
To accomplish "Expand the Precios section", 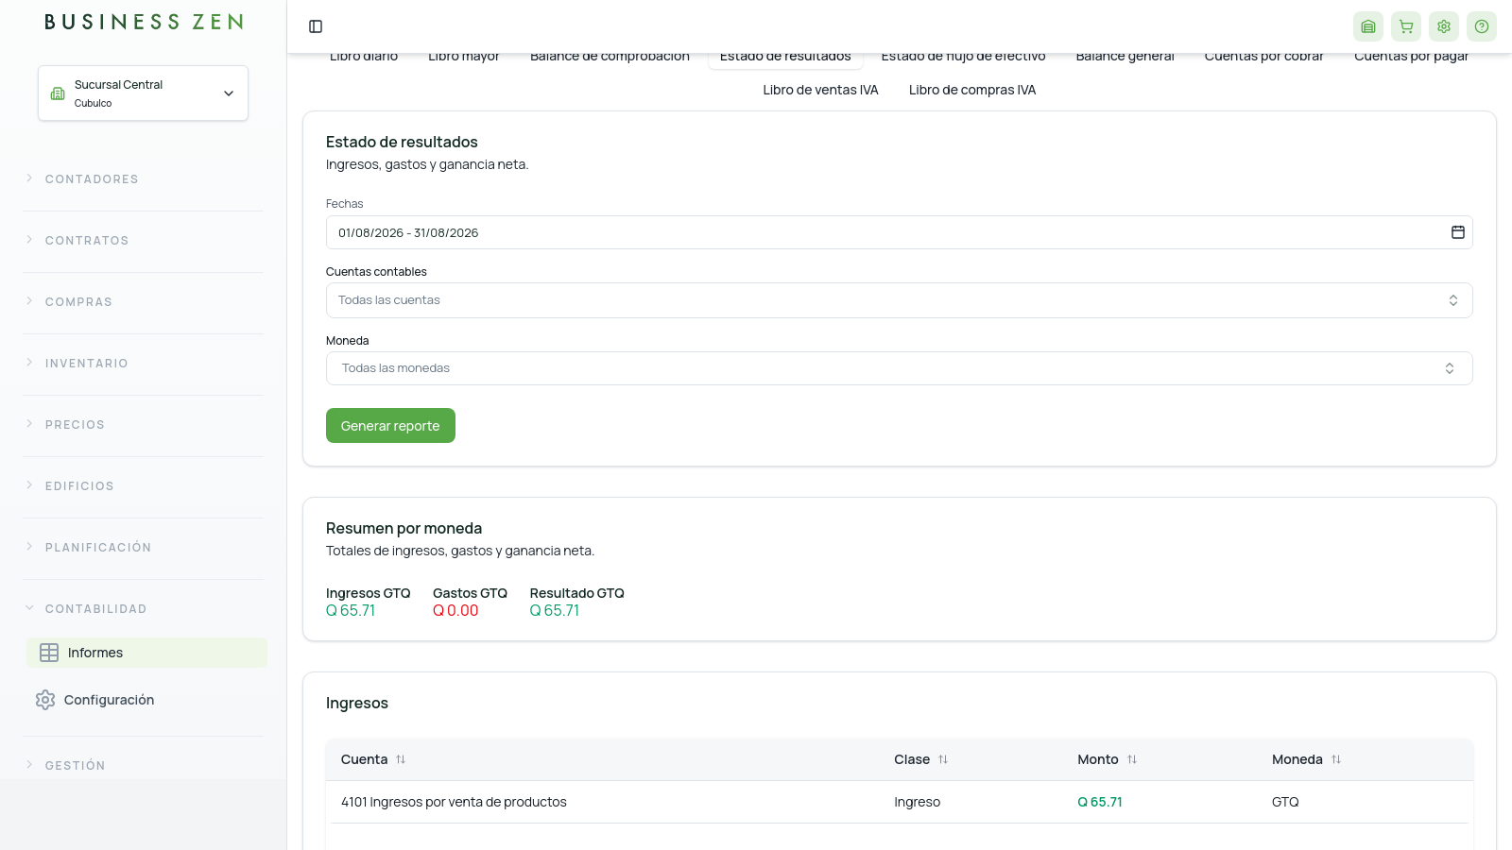I will coord(75,425).
